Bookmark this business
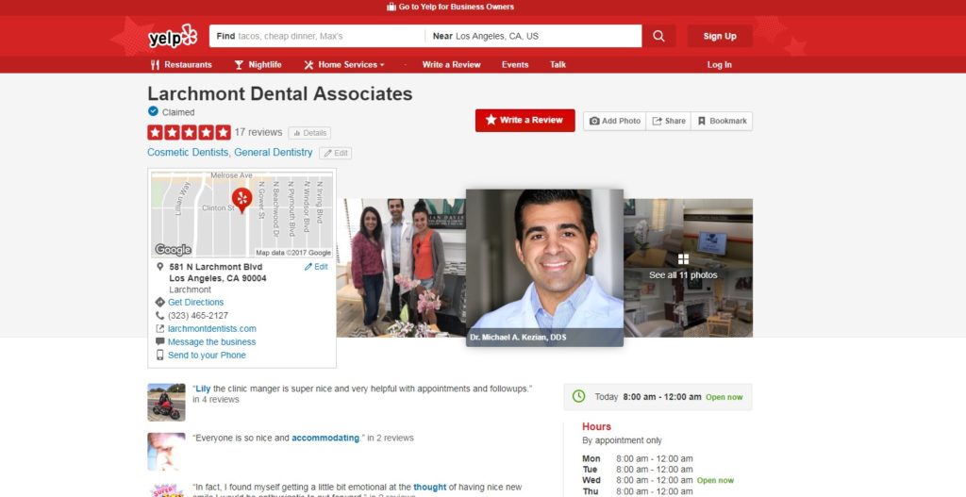 pos(722,122)
